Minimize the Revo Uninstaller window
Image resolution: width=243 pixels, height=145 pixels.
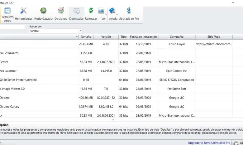click(x=233, y=2)
